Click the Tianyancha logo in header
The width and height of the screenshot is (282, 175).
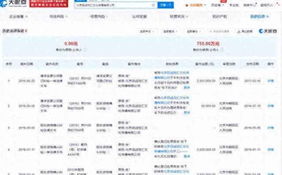(14, 3)
